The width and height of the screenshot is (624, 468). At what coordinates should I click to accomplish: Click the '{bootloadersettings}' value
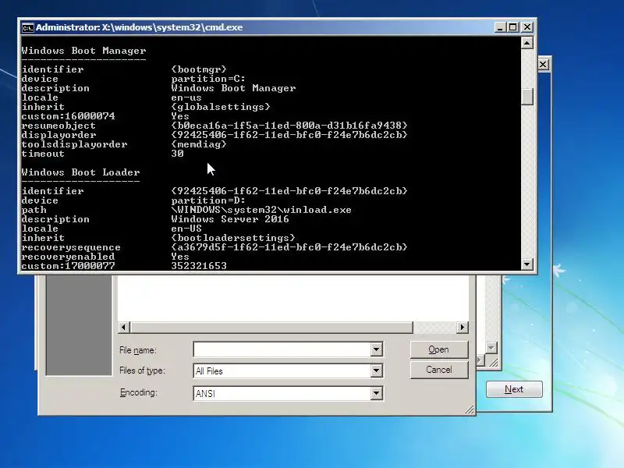tap(233, 238)
